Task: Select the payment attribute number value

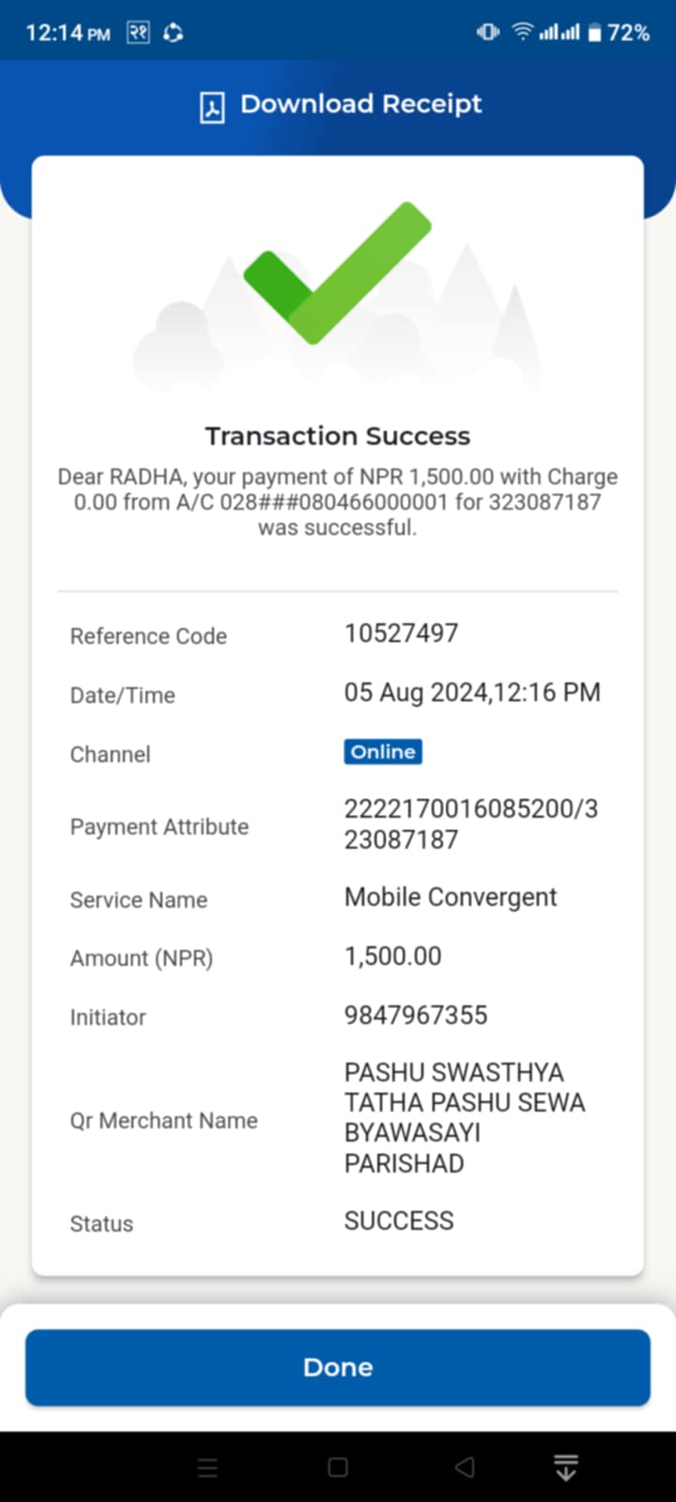Action: pos(471,823)
